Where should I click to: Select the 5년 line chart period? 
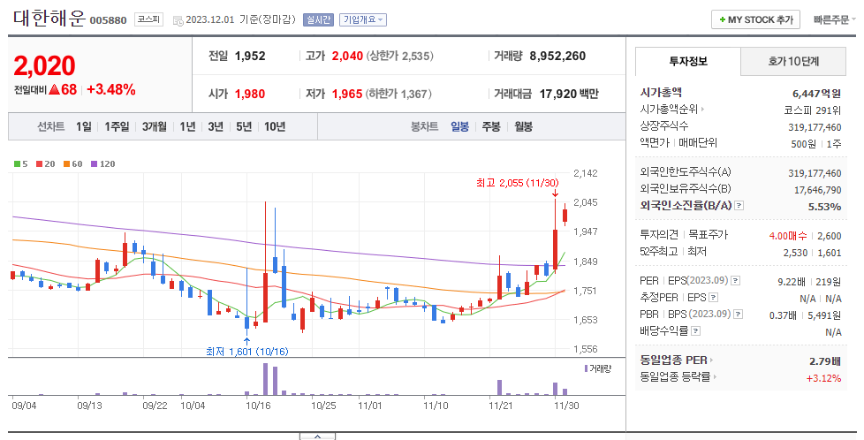[244, 127]
